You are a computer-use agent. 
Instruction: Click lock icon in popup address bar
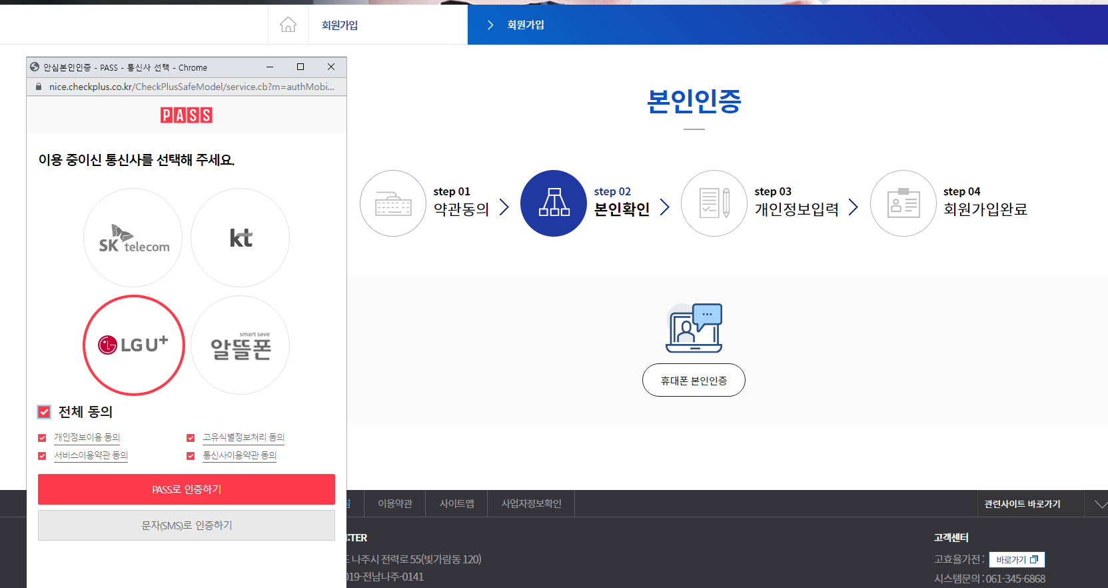point(38,87)
